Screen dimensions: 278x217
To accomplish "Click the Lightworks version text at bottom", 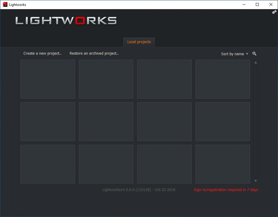I will tap(139, 190).
